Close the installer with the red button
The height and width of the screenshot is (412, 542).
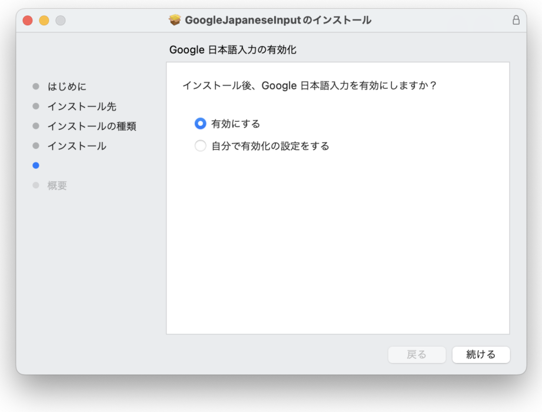[28, 21]
